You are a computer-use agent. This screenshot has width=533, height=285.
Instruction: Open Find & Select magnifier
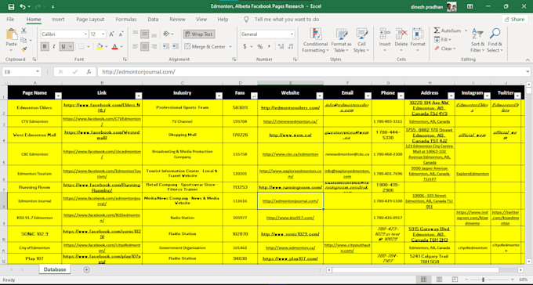click(495, 41)
